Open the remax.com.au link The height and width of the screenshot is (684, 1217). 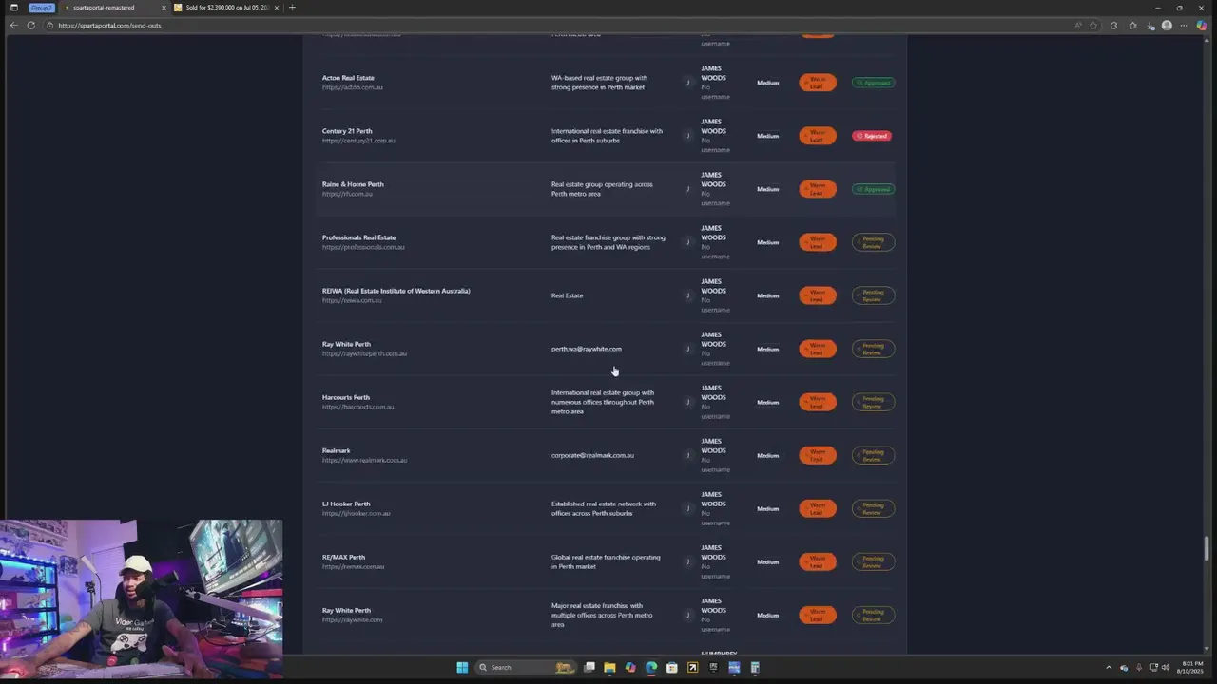(x=354, y=566)
